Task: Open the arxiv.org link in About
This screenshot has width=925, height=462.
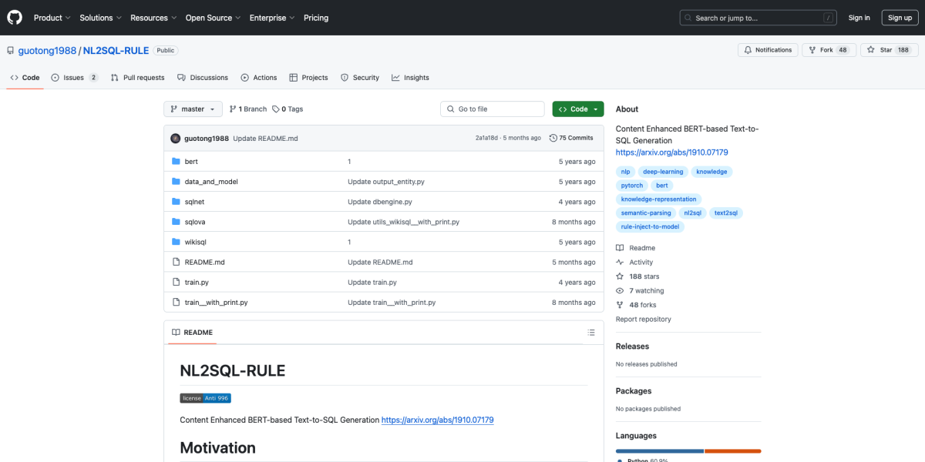Action: (671, 152)
